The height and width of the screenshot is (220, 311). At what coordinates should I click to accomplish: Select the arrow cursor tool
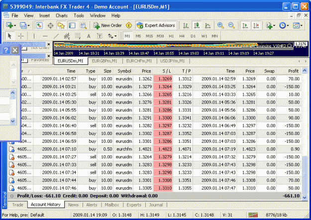(x=9, y=36)
